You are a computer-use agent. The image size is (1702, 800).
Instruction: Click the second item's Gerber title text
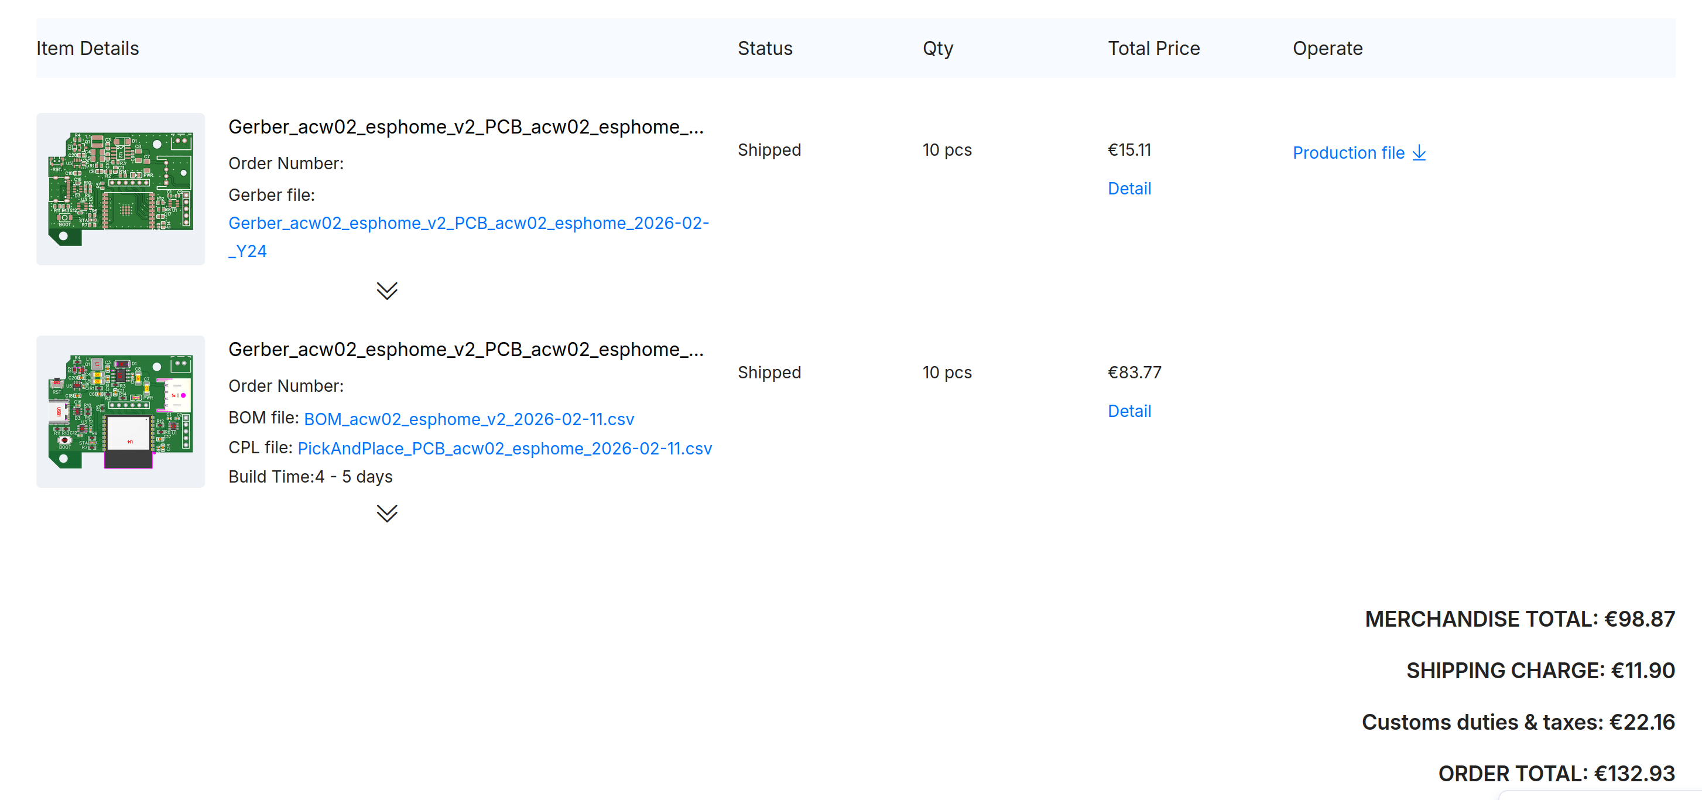pyautogui.click(x=465, y=349)
